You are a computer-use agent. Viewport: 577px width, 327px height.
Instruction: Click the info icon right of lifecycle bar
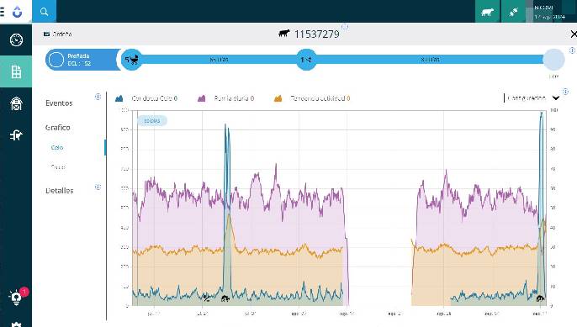pyautogui.click(x=573, y=50)
